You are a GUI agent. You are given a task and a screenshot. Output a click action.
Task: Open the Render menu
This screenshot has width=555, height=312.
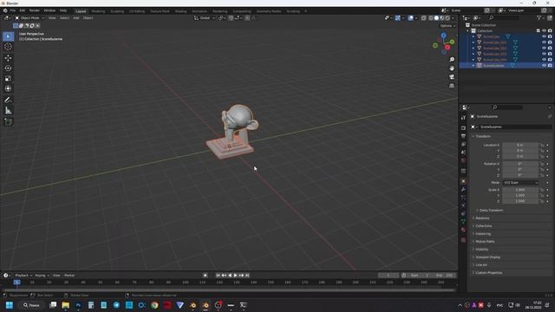click(35, 10)
